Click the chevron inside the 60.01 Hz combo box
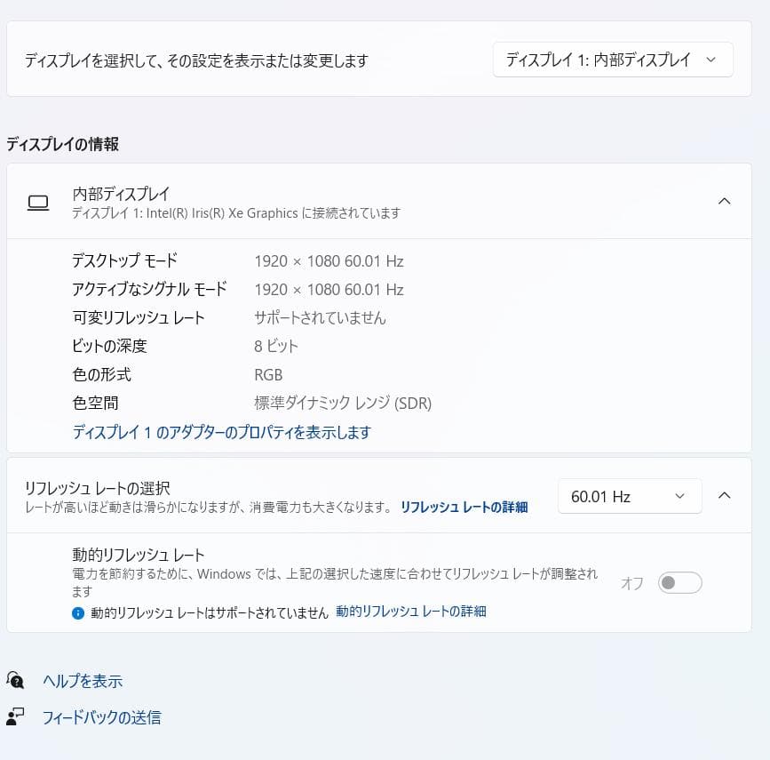 pos(679,496)
